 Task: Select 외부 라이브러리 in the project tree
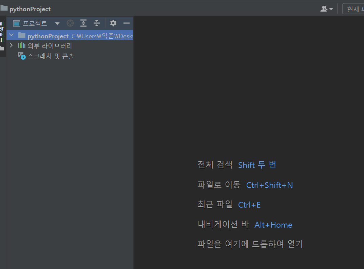[x=50, y=46]
